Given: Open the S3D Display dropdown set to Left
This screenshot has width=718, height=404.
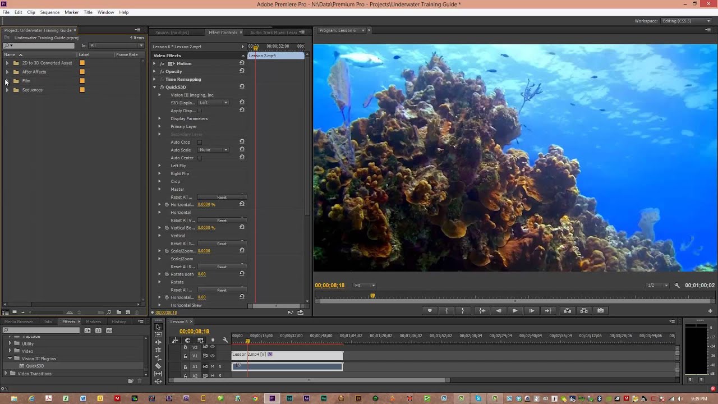Looking at the screenshot, I should (x=213, y=103).
